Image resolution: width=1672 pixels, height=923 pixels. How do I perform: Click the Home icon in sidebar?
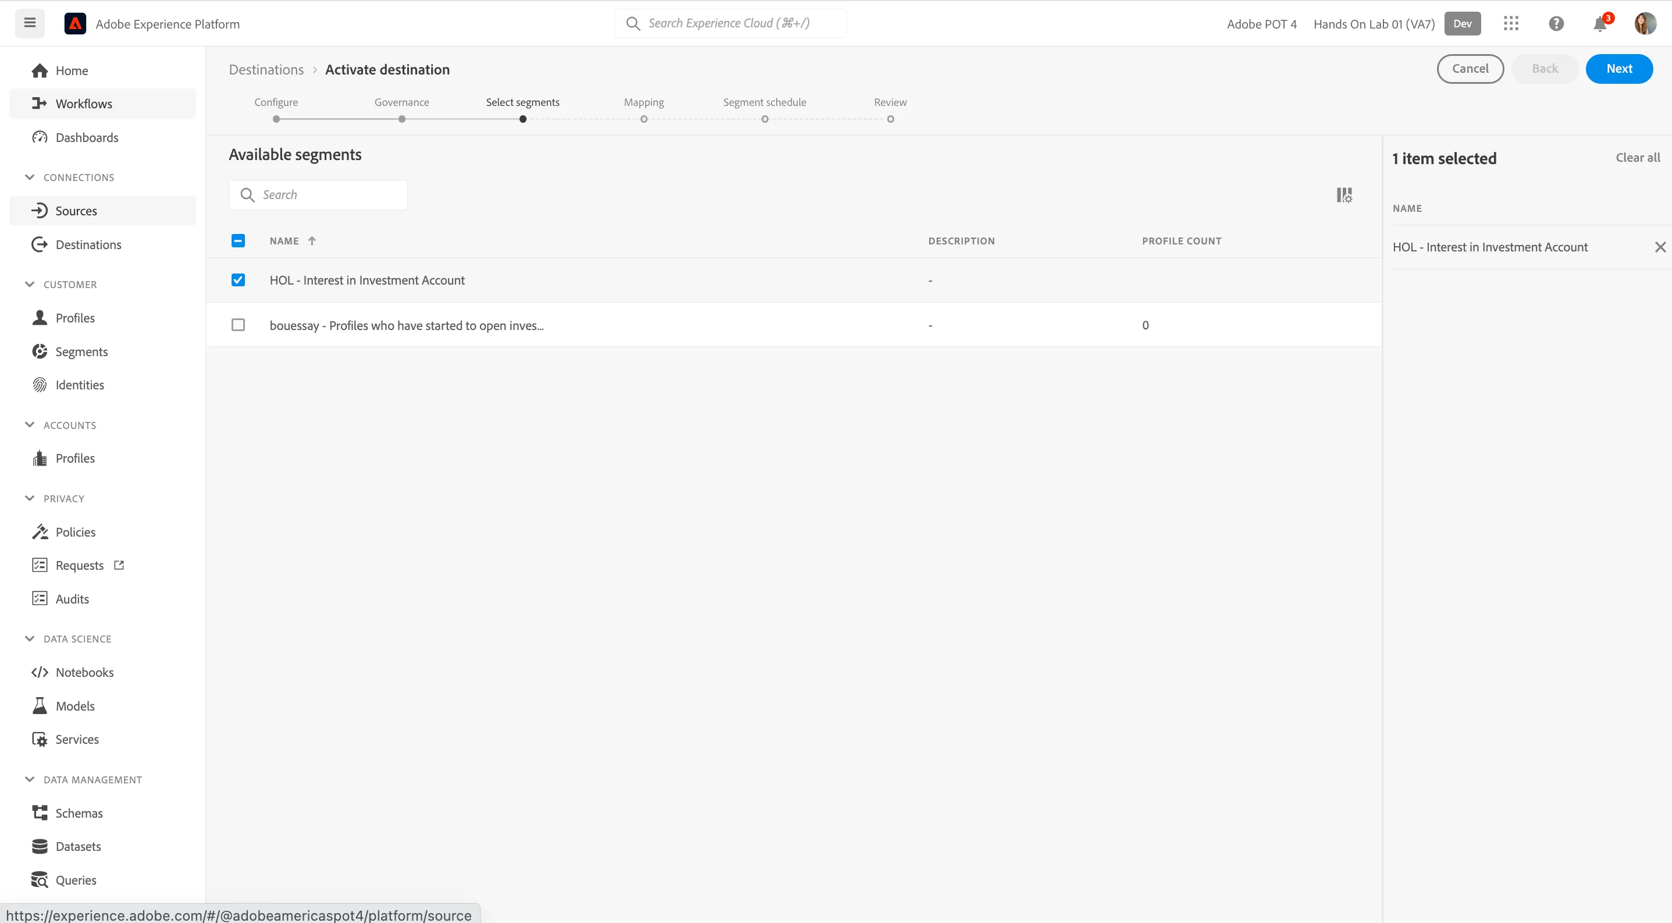[40, 70]
